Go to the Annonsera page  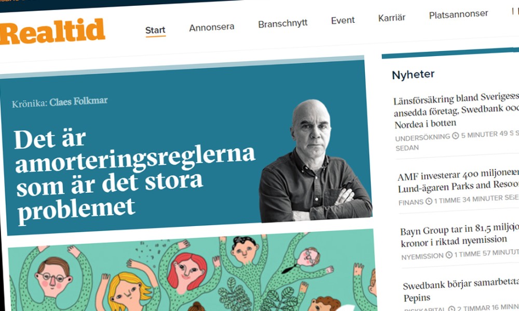[212, 27]
